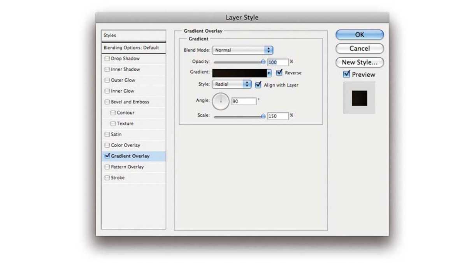Open the gradient Style dropdown
Screen dimensions: 467x263
(232, 84)
